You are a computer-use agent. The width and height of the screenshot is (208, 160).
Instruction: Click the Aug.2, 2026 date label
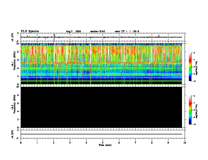73,31
